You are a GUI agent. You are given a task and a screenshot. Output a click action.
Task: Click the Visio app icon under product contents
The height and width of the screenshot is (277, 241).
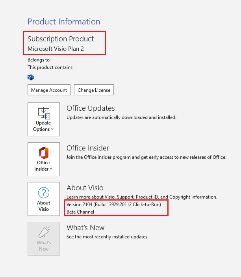pos(31,77)
